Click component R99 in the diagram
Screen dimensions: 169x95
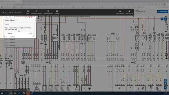138,38
